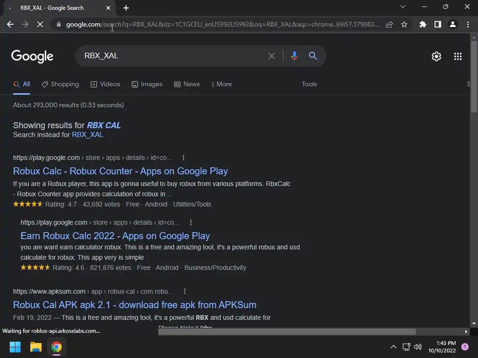478x358 pixels.
Task: Go back to the previous page
Action: point(10,24)
